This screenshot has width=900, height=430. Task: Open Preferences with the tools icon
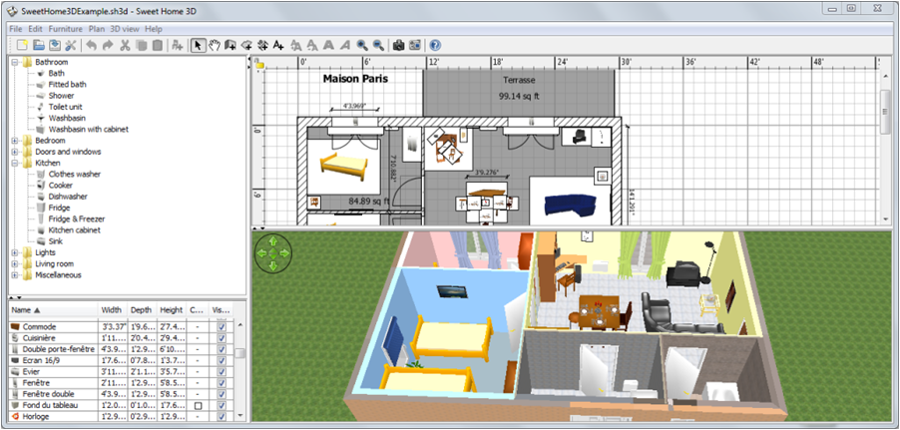point(71,45)
